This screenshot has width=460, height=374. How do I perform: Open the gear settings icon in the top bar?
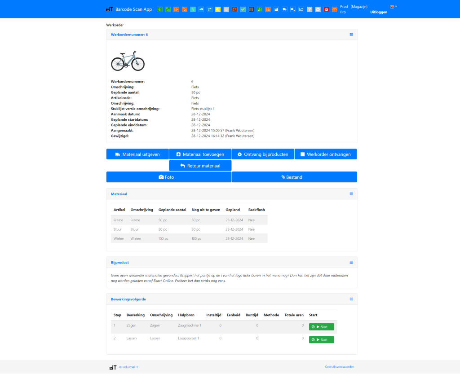pyautogui.click(x=318, y=9)
